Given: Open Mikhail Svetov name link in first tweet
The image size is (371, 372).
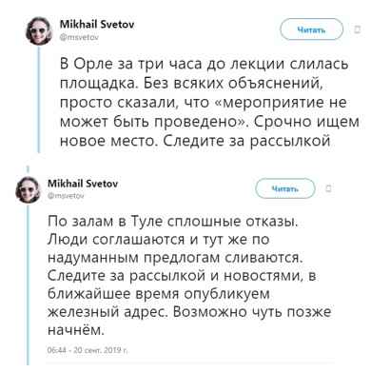Looking at the screenshot, I should click(97, 24).
